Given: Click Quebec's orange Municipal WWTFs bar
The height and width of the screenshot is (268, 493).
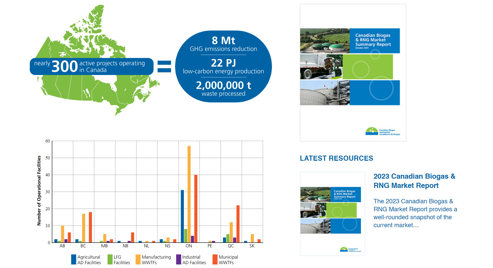Looking at the screenshot, I should [238, 224].
